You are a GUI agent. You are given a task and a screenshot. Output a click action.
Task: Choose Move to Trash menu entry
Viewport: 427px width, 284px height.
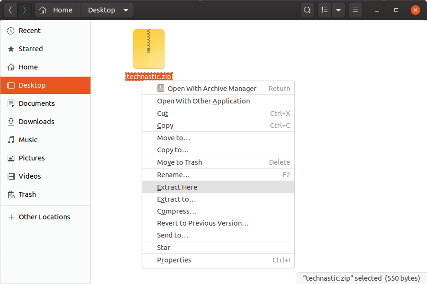180,162
